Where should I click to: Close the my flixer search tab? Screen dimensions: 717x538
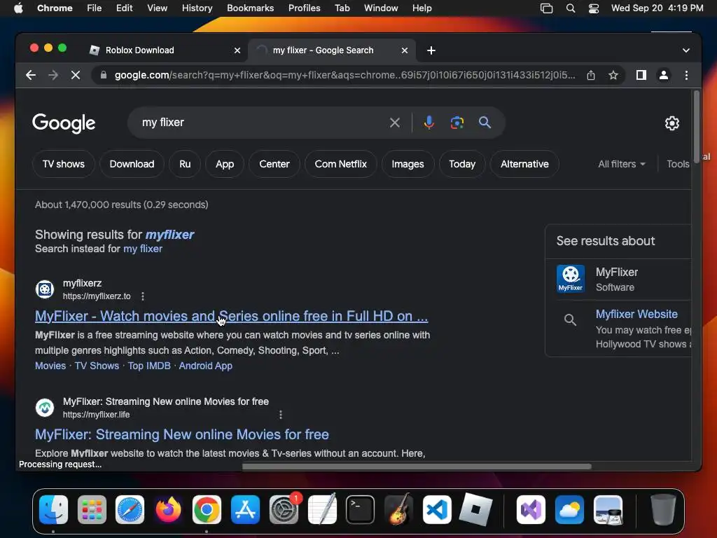pyautogui.click(x=404, y=50)
